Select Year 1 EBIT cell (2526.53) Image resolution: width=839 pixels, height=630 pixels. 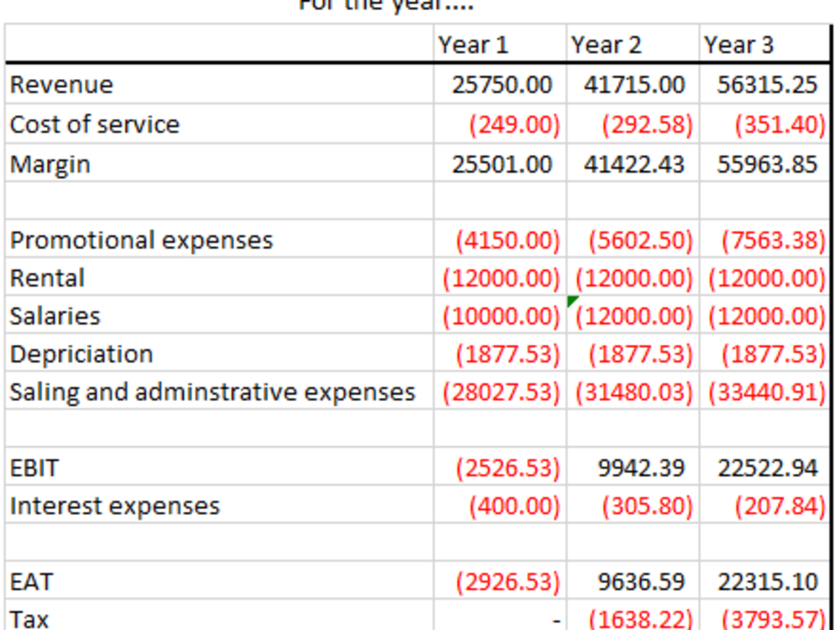500,467
